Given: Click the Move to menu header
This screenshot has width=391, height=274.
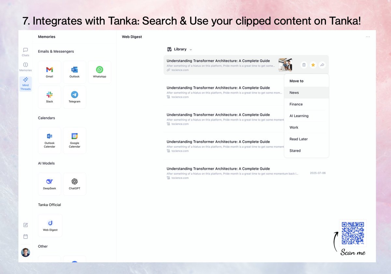Looking at the screenshot, I should click(x=297, y=81).
